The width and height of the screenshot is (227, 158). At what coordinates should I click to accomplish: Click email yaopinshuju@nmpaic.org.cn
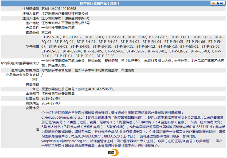pyautogui.click(x=64, y=141)
